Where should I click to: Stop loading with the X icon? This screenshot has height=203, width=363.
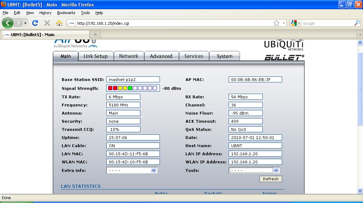(x=47, y=23)
